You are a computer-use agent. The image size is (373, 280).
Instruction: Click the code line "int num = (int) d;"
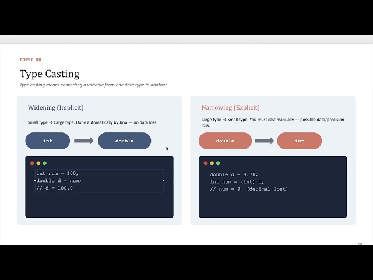click(237, 182)
